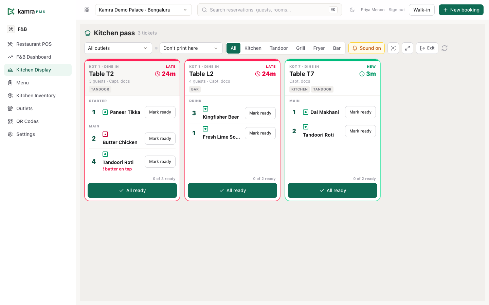Select the Kitchen station tab

pos(253,48)
